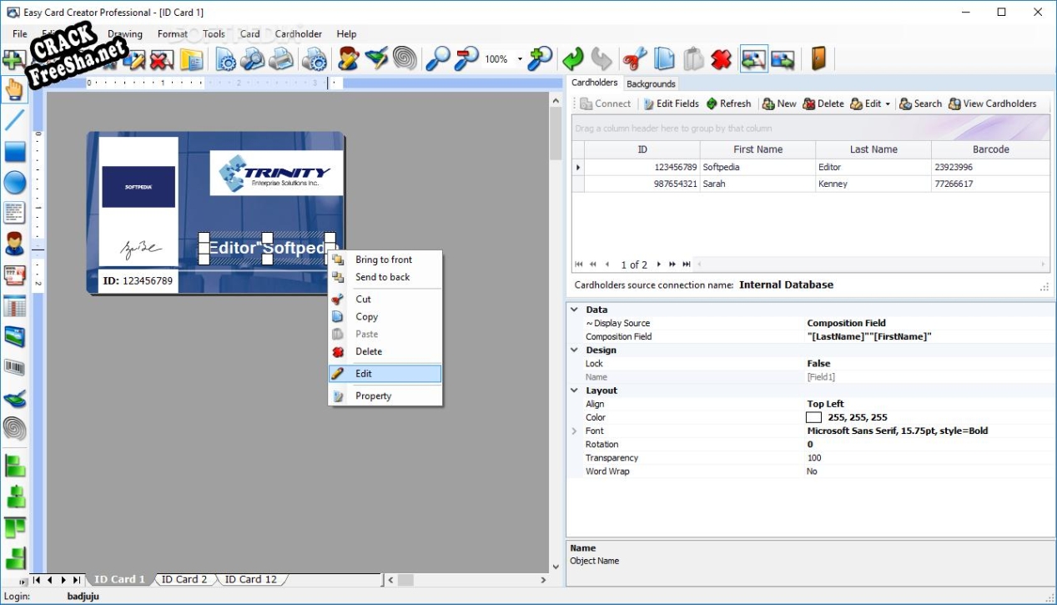Collapse the Layout property section
The height and width of the screenshot is (605, 1057).
pos(574,391)
